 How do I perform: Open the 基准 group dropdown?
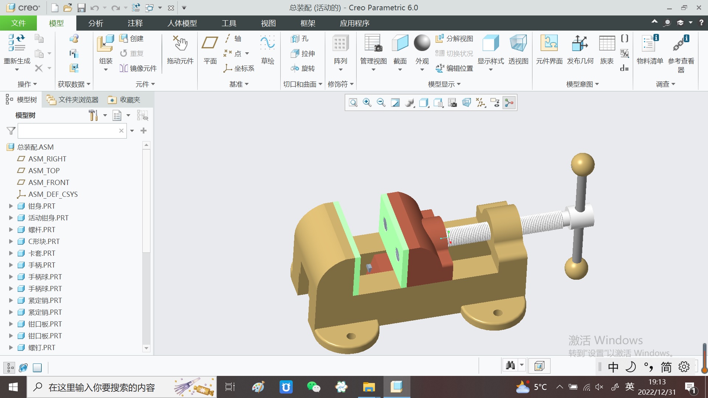239,84
